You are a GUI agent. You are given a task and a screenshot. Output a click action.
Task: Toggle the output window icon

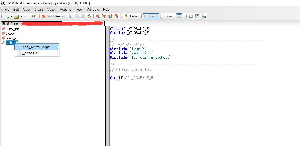tap(179, 16)
